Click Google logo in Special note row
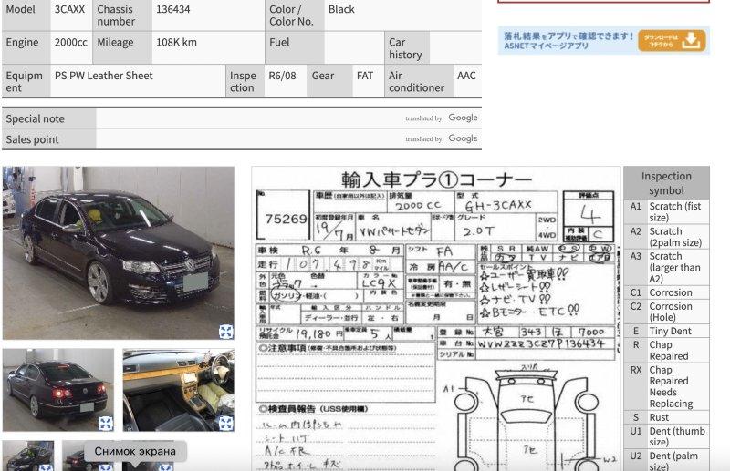Screen dimensions: 730x471 463,118
